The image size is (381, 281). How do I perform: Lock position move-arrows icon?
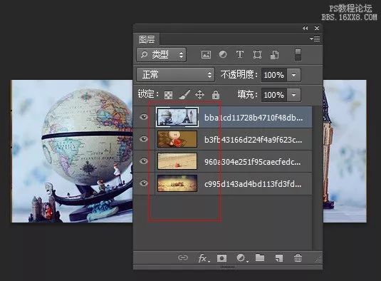click(199, 94)
